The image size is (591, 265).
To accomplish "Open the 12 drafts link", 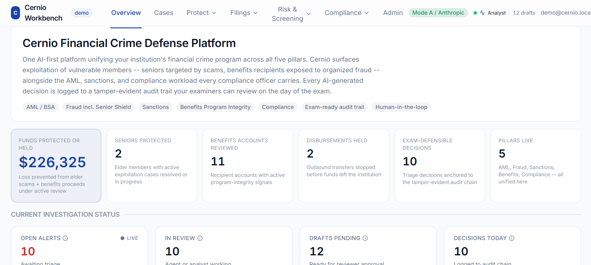I will tap(524, 13).
